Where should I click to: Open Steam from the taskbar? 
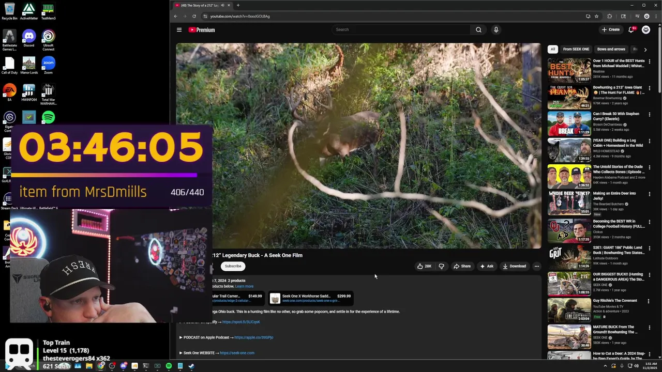191,366
